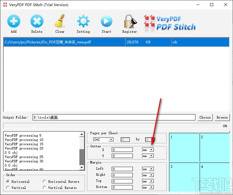Select the Do_PDF压缩_未命名_new.pdf file row
Image resolution: width=233 pixels, height=195 pixels.
(116, 42)
